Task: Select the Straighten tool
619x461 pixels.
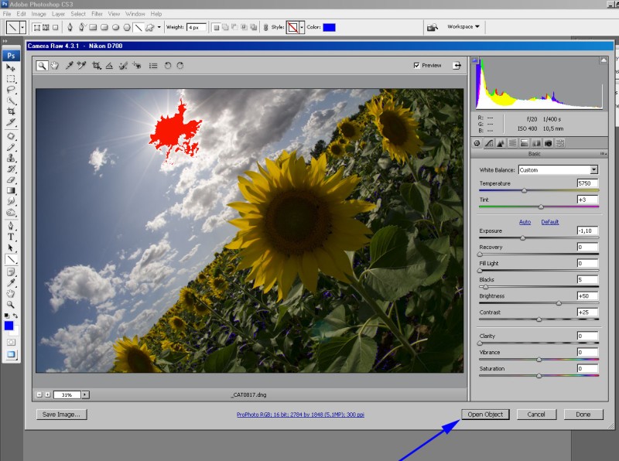Action: pyautogui.click(x=109, y=66)
